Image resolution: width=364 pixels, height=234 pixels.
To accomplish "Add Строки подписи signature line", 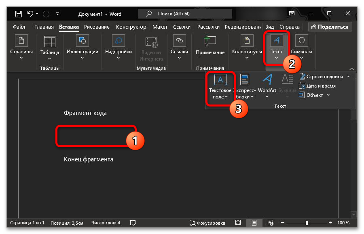I will tap(321, 77).
